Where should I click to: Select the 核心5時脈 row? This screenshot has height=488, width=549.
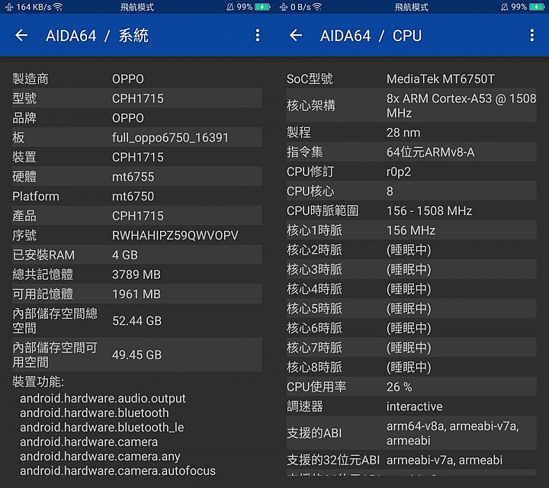(412, 309)
